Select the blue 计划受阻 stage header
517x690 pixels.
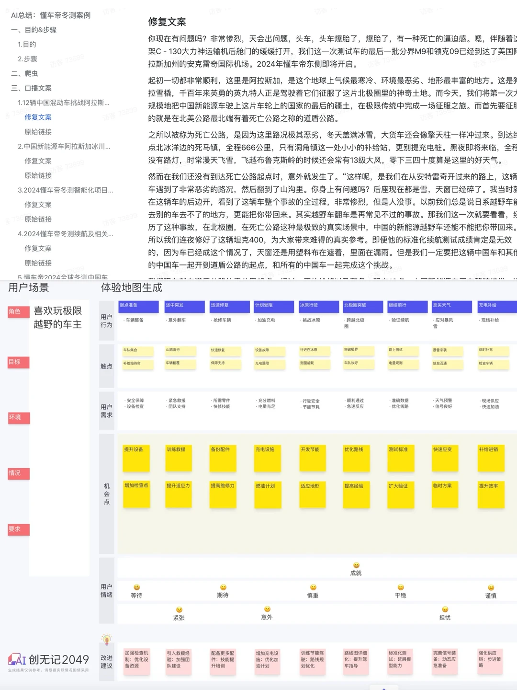pyautogui.click(x=274, y=306)
